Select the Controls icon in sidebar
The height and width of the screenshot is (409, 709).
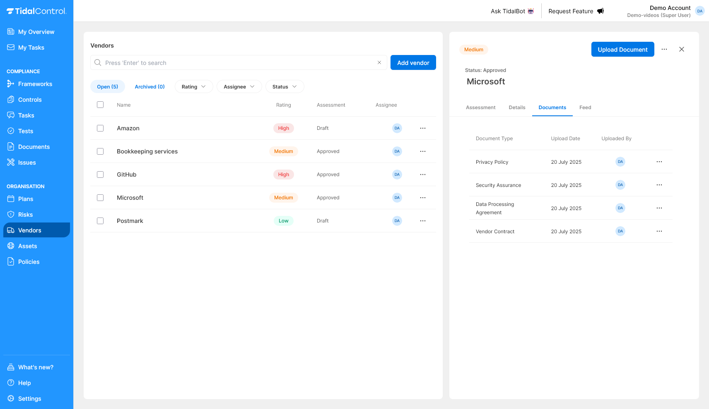click(11, 99)
